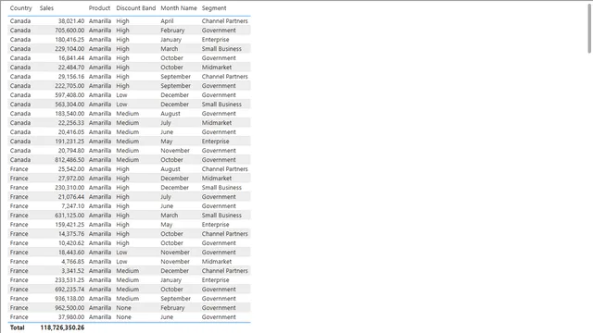The width and height of the screenshot is (593, 333).
Task: Select the sales value 180,416.25
Action: 69,40
